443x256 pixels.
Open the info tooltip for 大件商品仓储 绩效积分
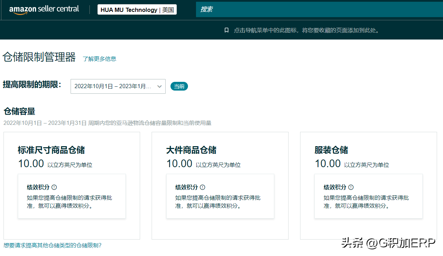click(x=203, y=187)
